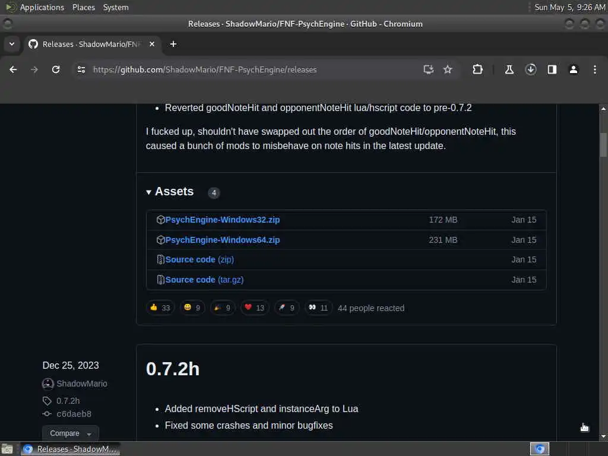Toggle the rocket reaction
Screen dimensions: 608x456
287,308
